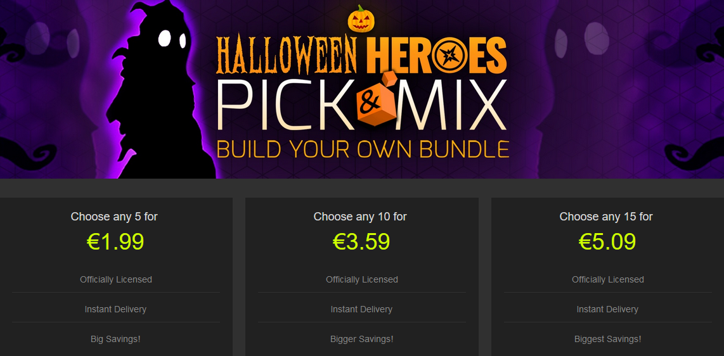Viewport: 724px width, 356px height.
Task: Click Build Your Own Bundle text
Action: click(363, 148)
